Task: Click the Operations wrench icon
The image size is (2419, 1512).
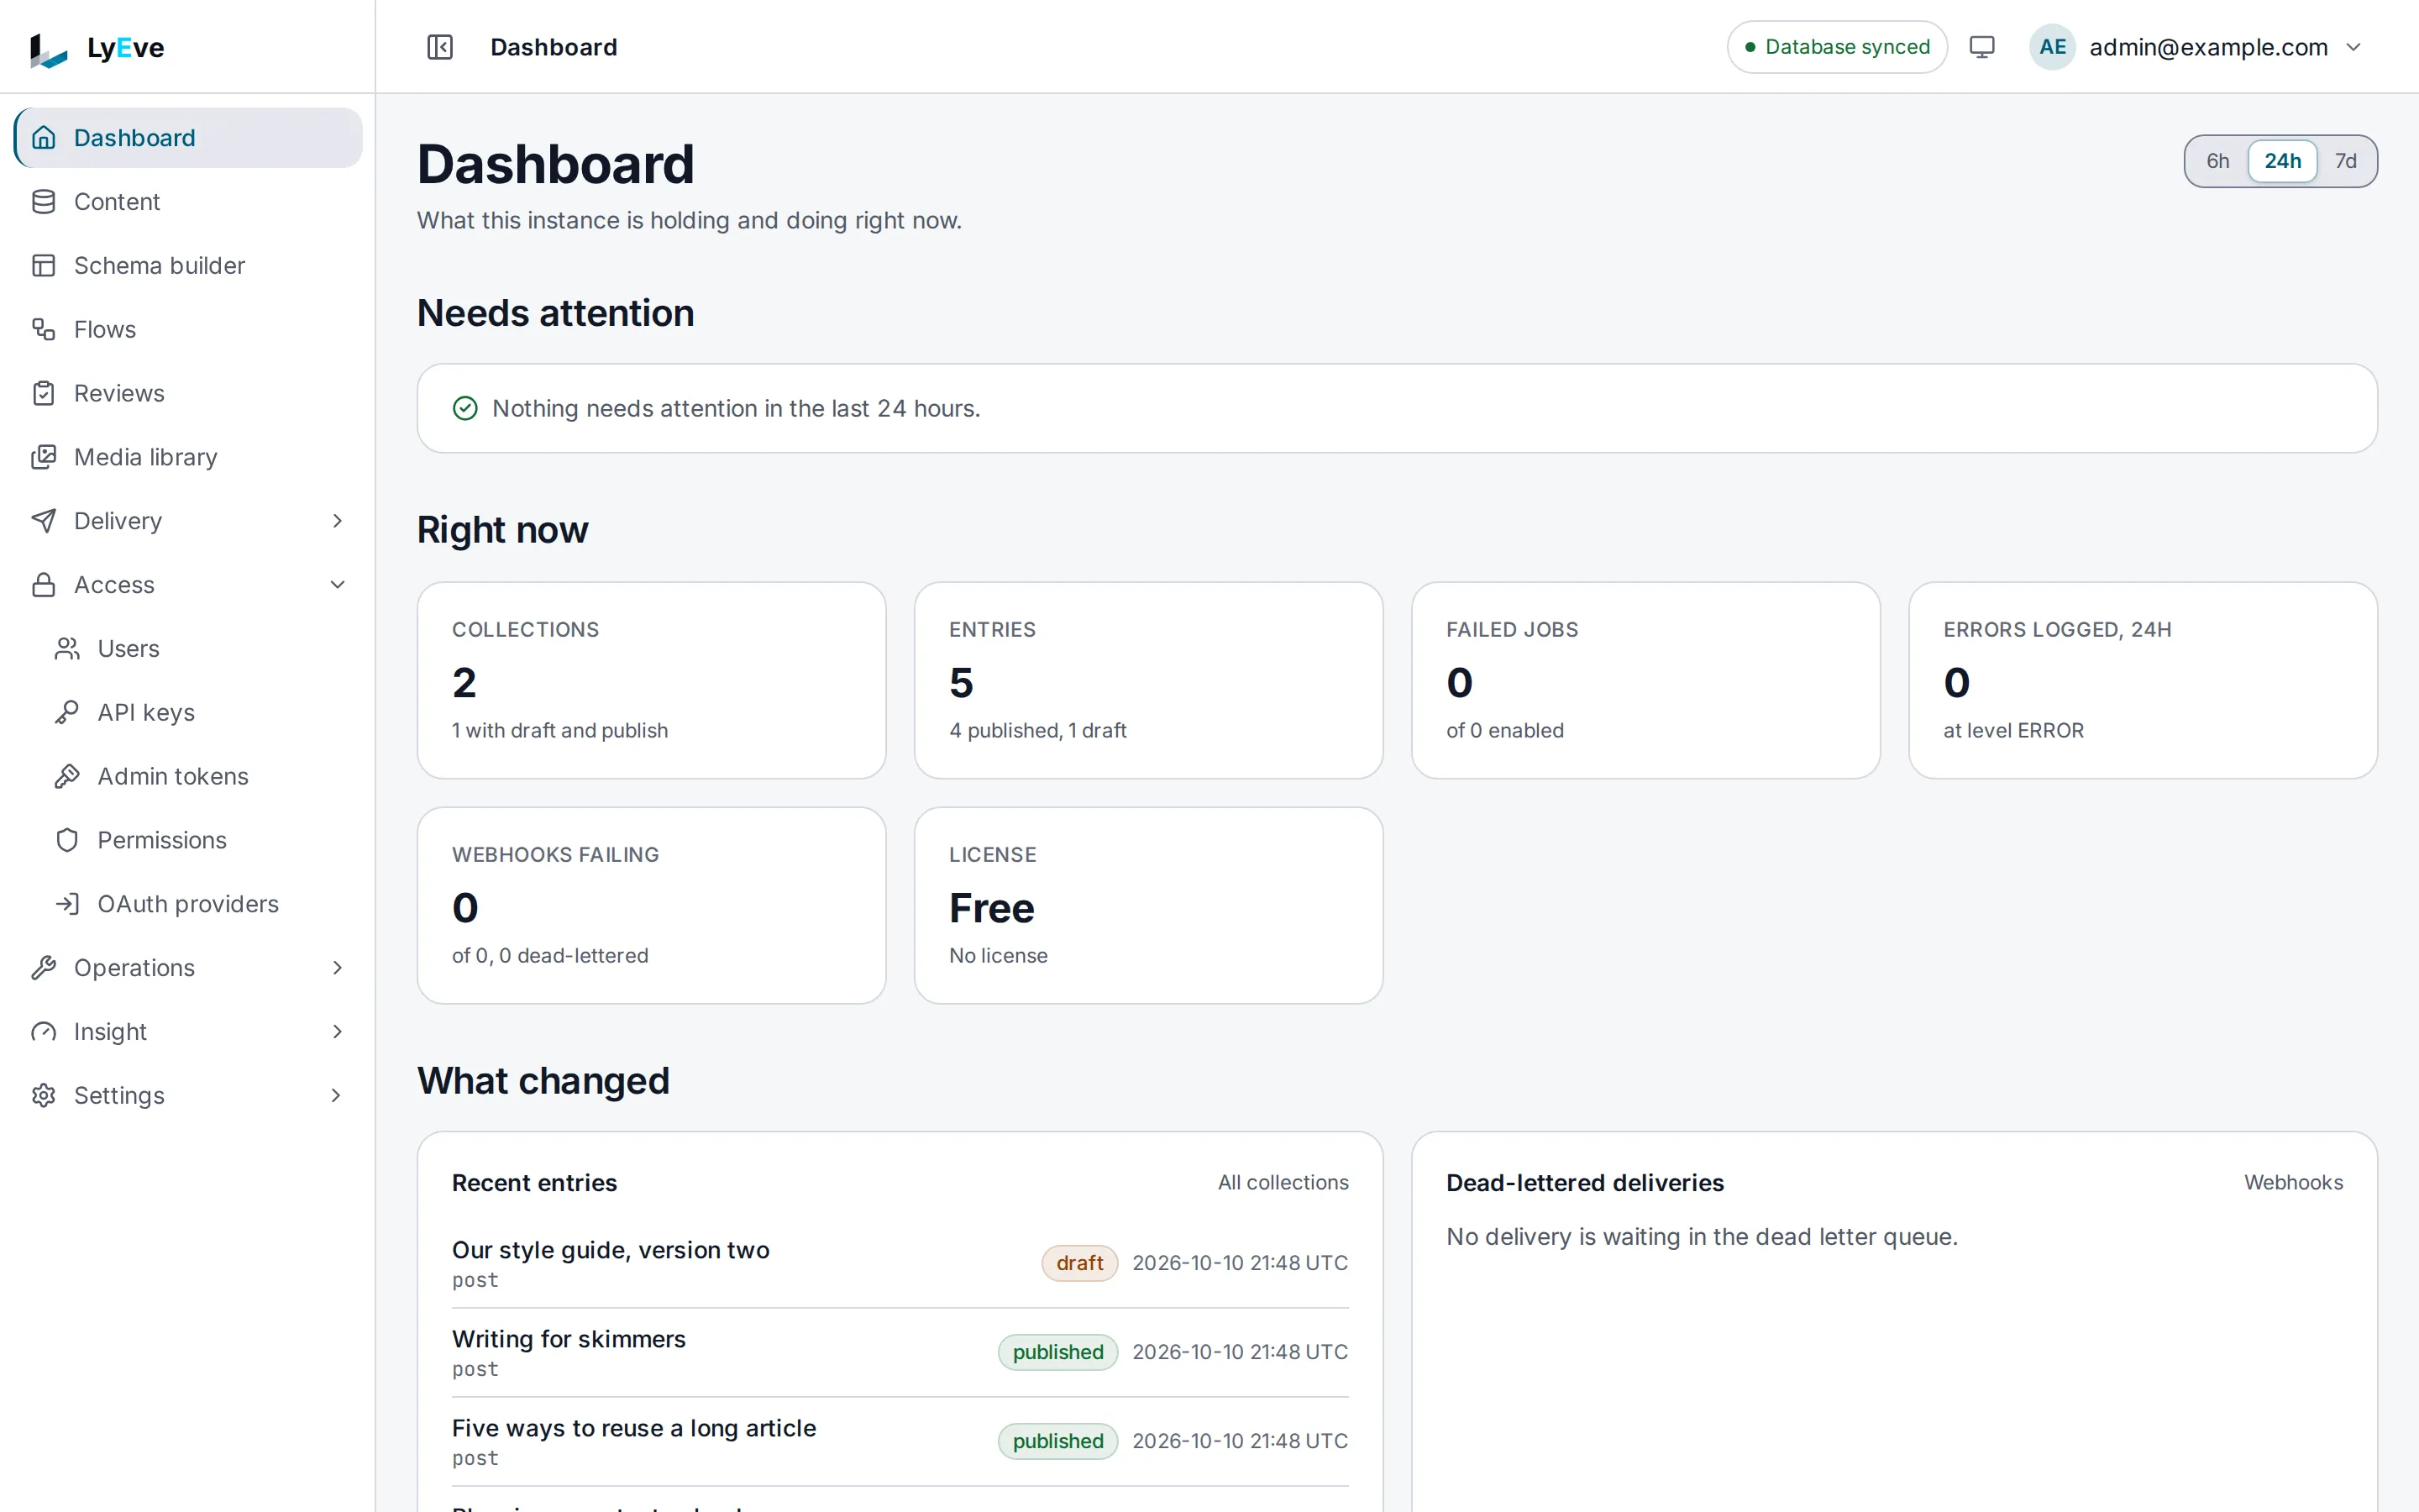Action: [44, 968]
